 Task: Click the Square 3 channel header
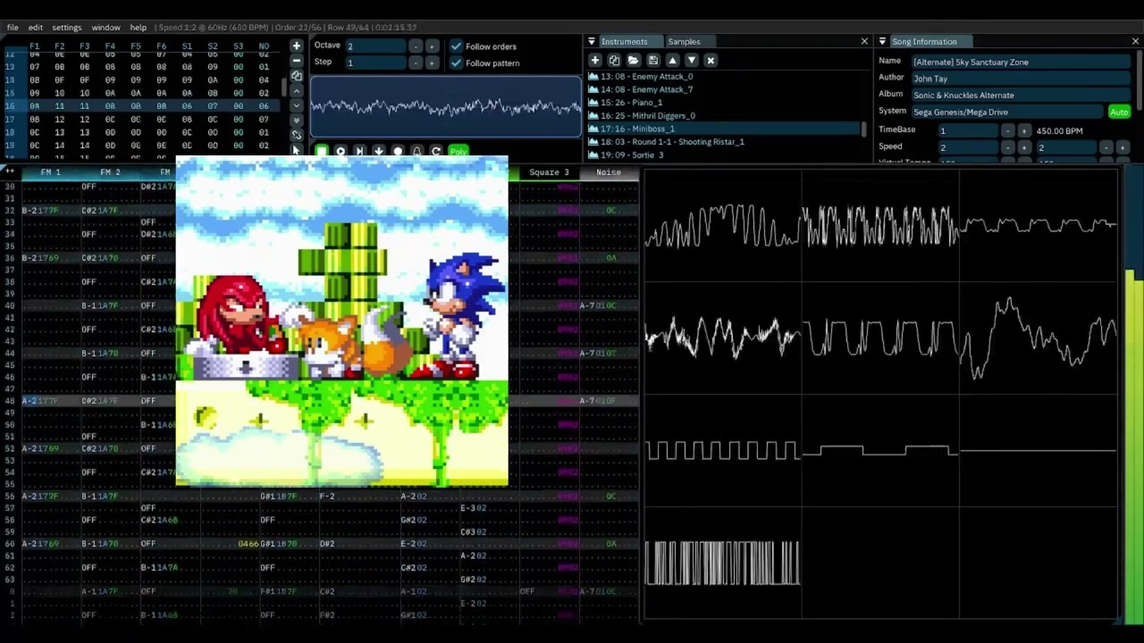(x=549, y=171)
